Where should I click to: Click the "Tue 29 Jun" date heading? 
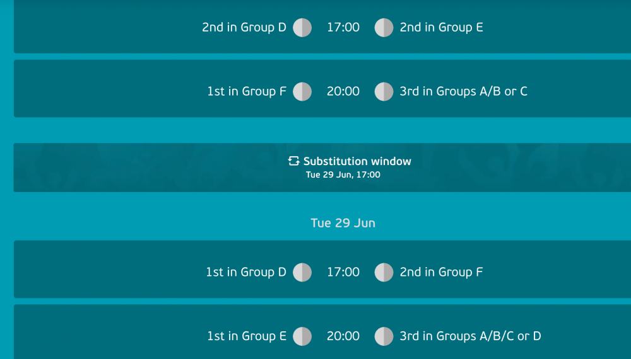coord(343,223)
